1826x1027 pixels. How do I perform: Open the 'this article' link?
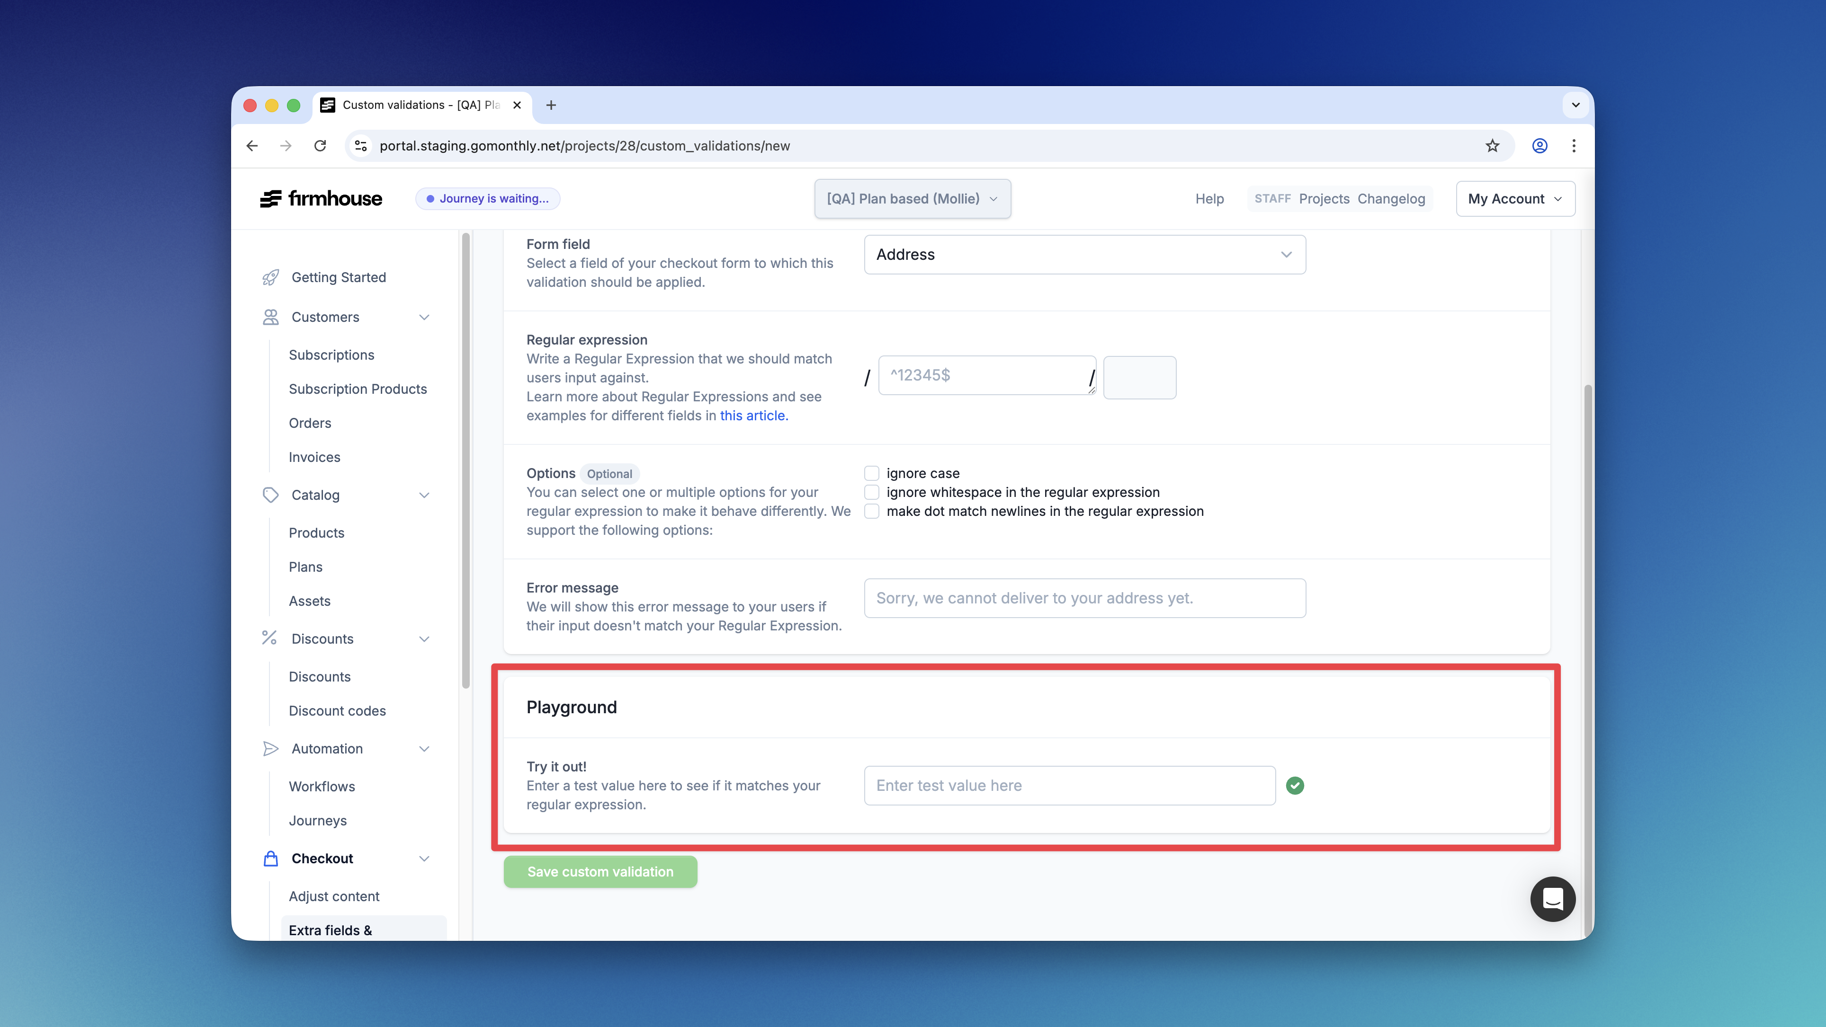(753, 416)
